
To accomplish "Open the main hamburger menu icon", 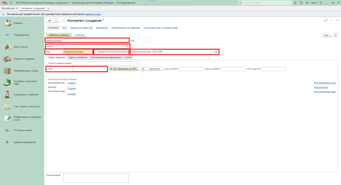I will (x=11, y=3).
